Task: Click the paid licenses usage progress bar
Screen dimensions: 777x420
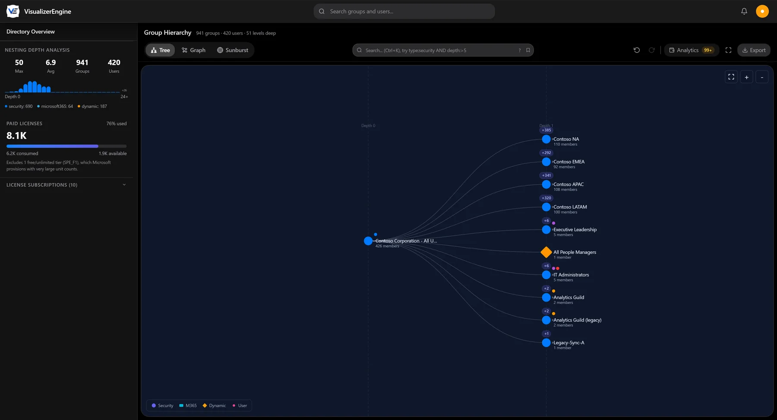Action: pos(66,146)
